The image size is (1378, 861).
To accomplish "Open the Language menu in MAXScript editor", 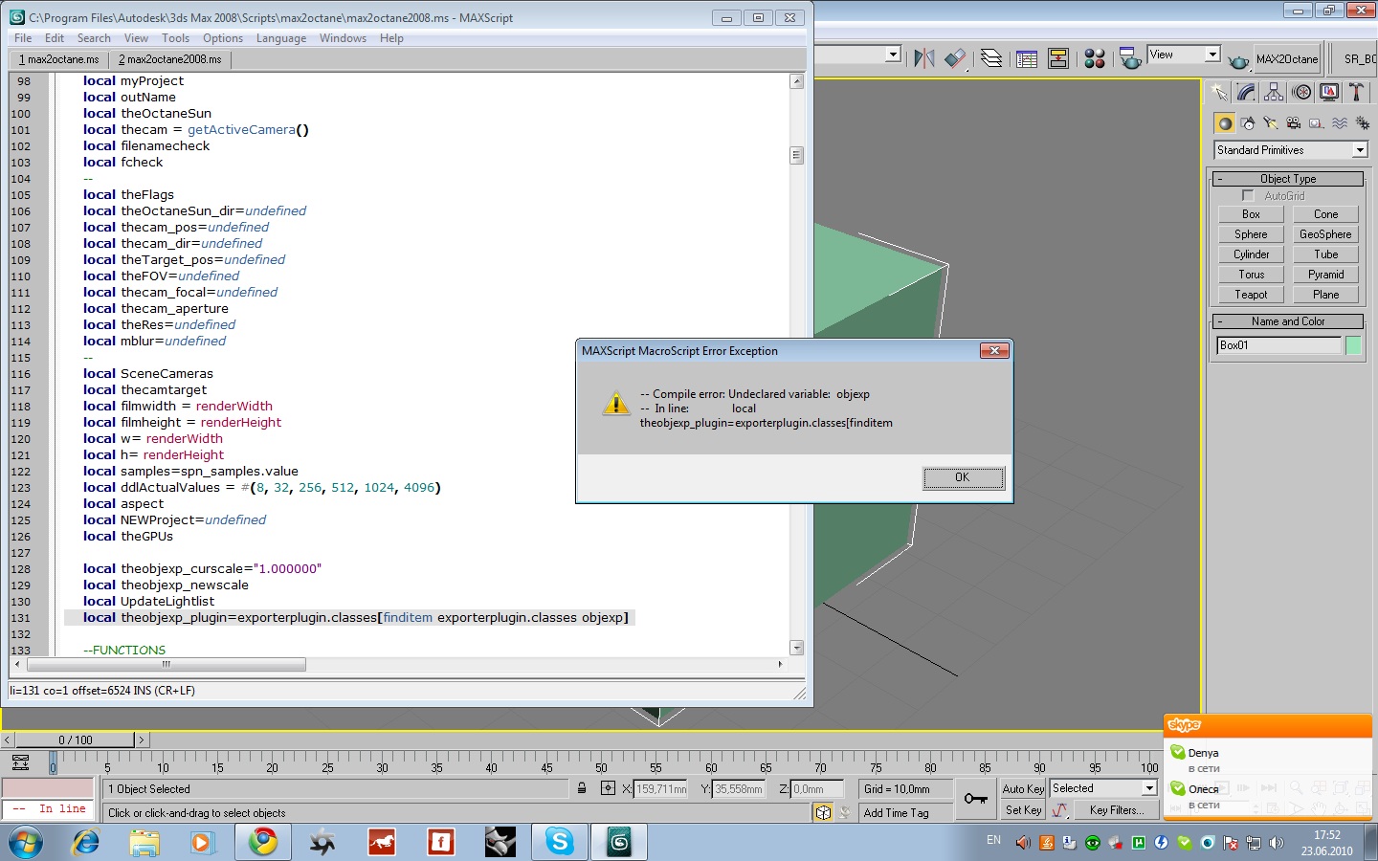I will [x=281, y=38].
